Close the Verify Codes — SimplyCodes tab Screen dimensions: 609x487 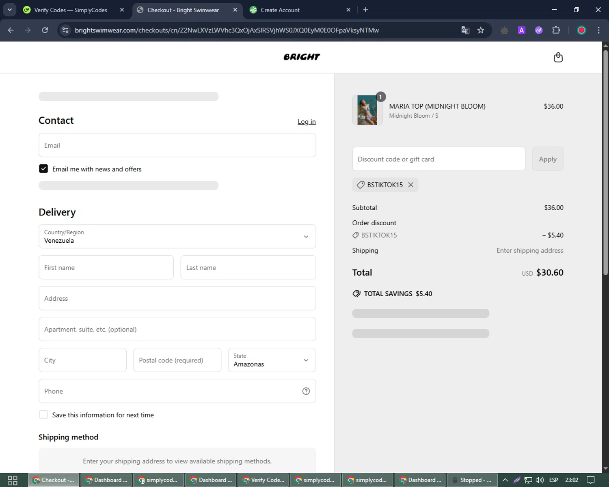pyautogui.click(x=122, y=10)
